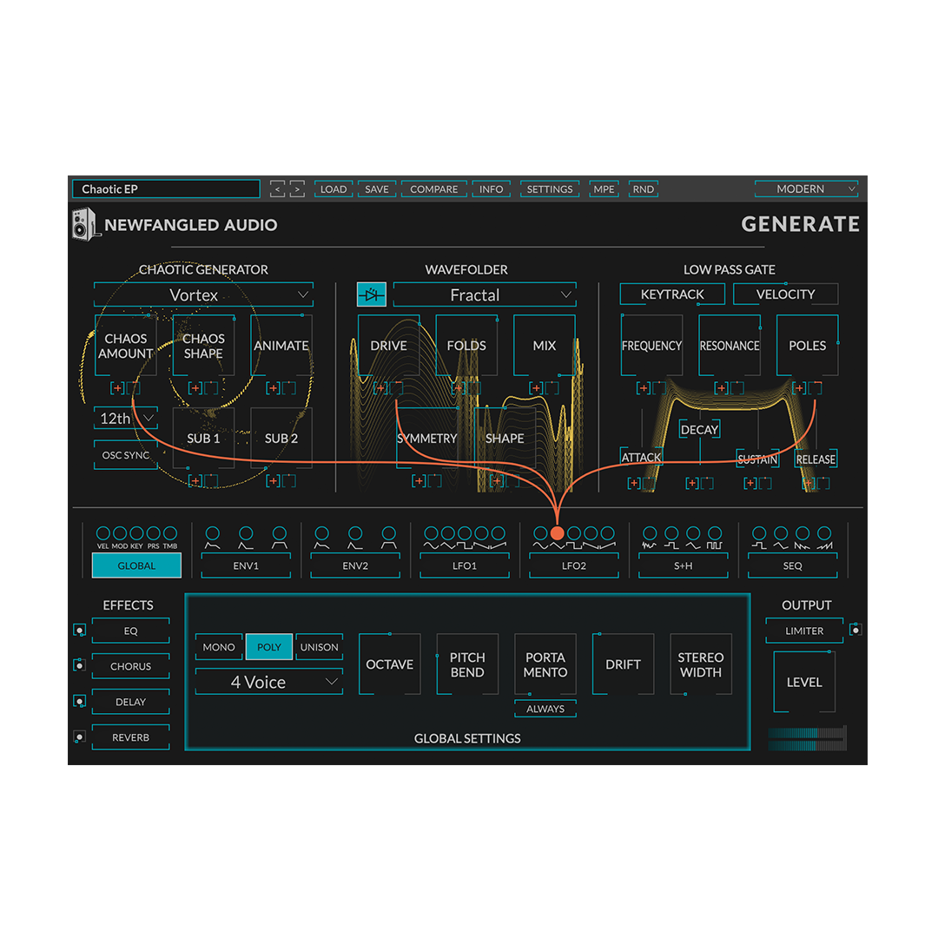Switch to the LFO2 tab
The height and width of the screenshot is (938, 938).
tap(574, 565)
